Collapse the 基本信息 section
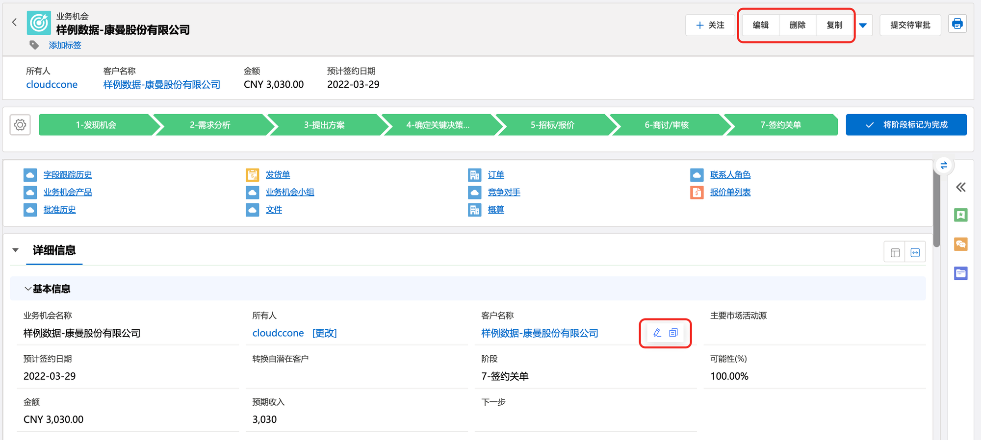The image size is (981, 440). [x=28, y=289]
